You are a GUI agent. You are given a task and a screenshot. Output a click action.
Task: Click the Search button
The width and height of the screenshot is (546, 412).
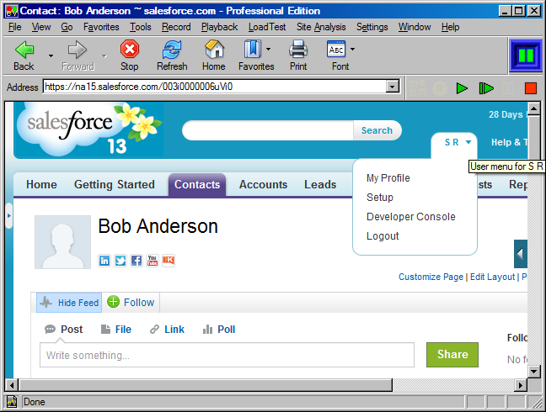pyautogui.click(x=377, y=130)
